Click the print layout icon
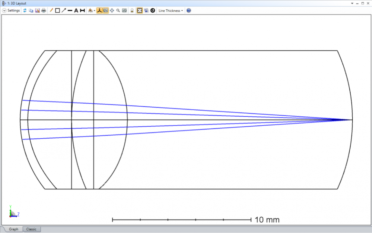 [x=43, y=10]
